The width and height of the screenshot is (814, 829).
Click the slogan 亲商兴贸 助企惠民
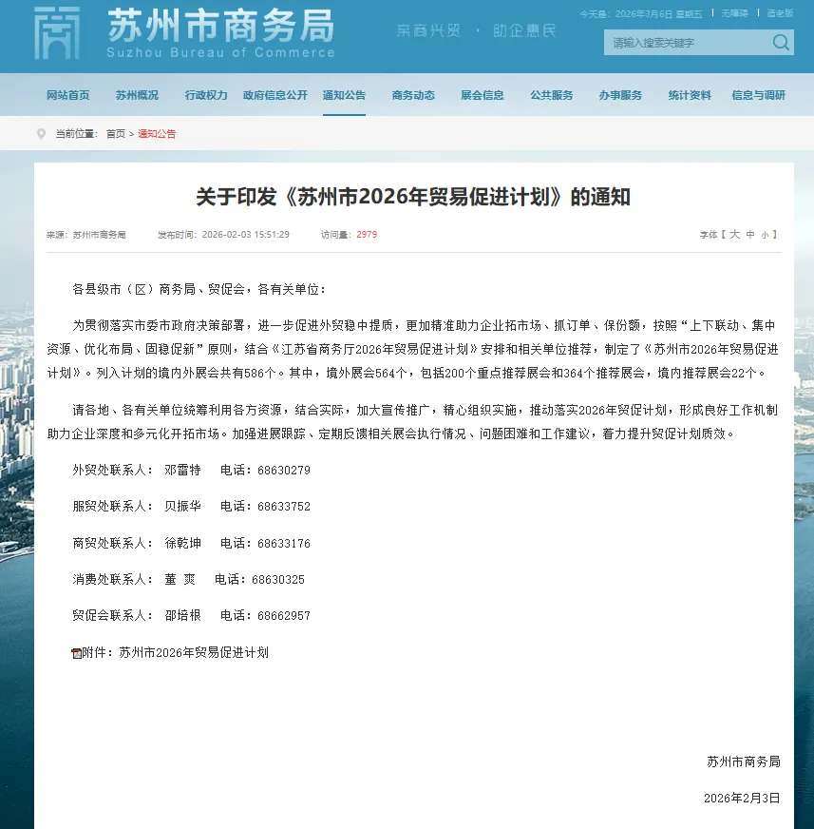coord(476,30)
